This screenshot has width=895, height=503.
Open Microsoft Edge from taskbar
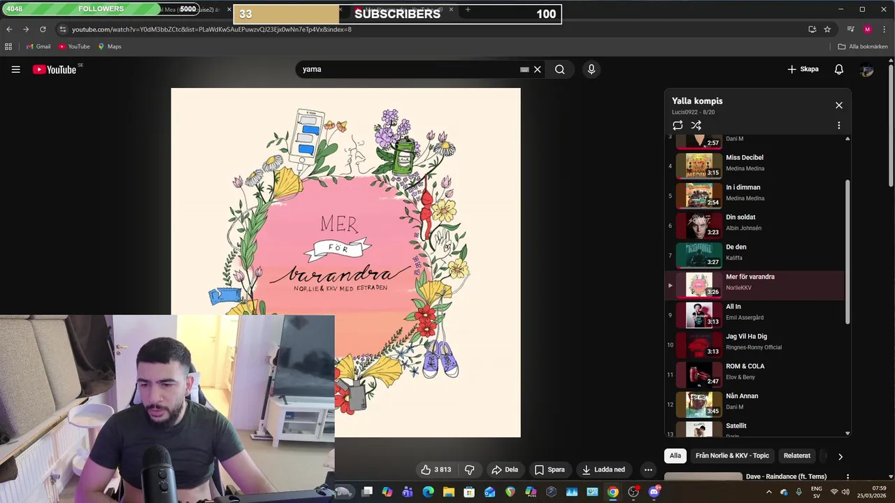pyautogui.click(x=429, y=492)
